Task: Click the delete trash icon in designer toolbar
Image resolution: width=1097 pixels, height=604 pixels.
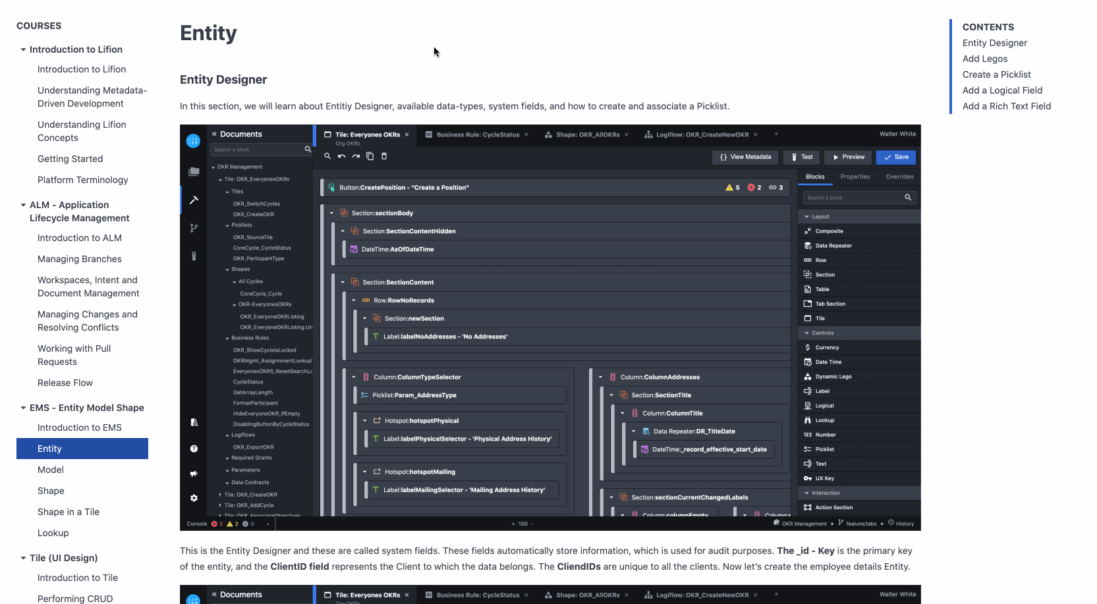Action: (384, 156)
